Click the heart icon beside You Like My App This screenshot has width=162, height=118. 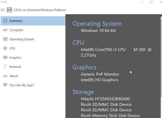point(5,85)
